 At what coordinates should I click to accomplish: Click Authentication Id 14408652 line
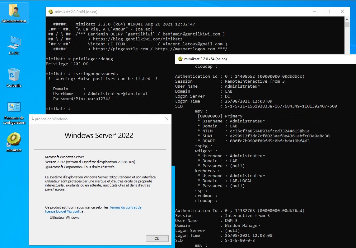point(240,76)
